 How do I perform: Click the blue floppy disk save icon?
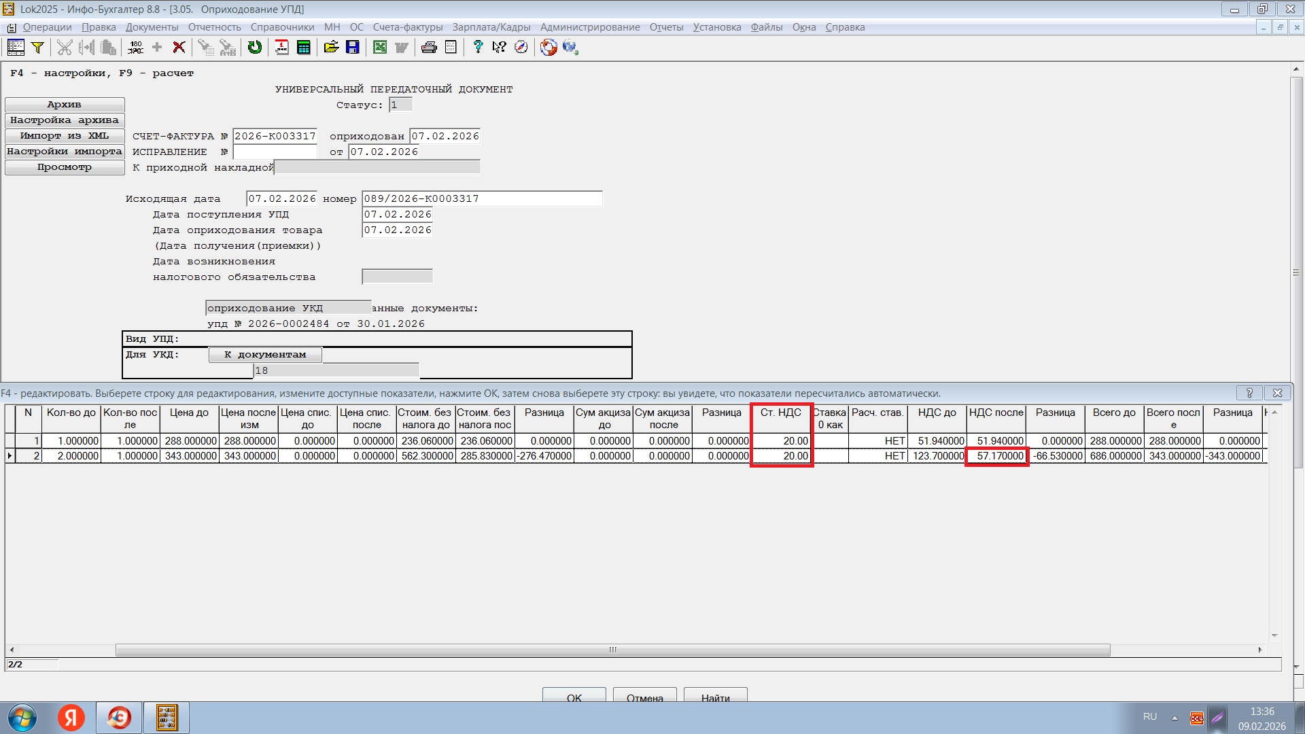click(353, 47)
